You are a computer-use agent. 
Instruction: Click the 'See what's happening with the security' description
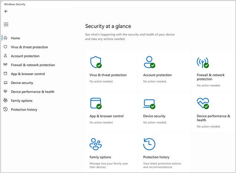tap(130, 37)
